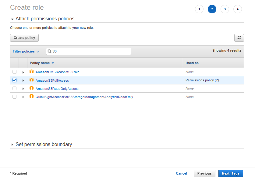Uncheck the AmazonS3FullAccess checkbox

15,80
